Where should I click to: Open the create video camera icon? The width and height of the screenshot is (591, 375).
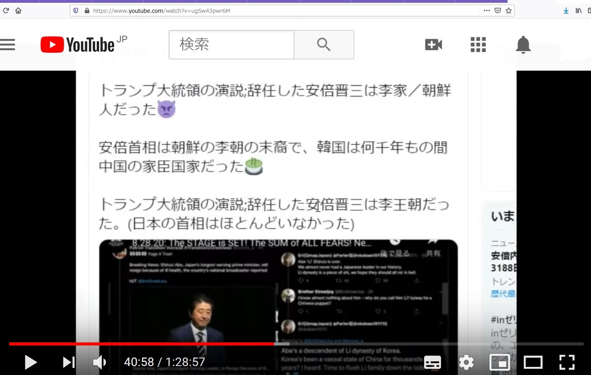(x=434, y=45)
